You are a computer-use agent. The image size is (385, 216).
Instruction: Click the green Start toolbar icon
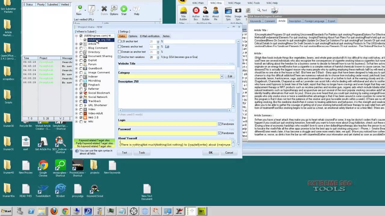click(124, 10)
